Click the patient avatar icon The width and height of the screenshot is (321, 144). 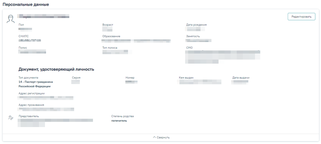coord(11,19)
